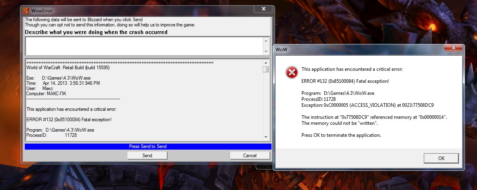Viewport: 477px width, 190px height.
Task: Click 'Exception: 0xC0000005 (ACCESS_VIOLATION)' text in WoW dialog
Action: click(x=367, y=105)
